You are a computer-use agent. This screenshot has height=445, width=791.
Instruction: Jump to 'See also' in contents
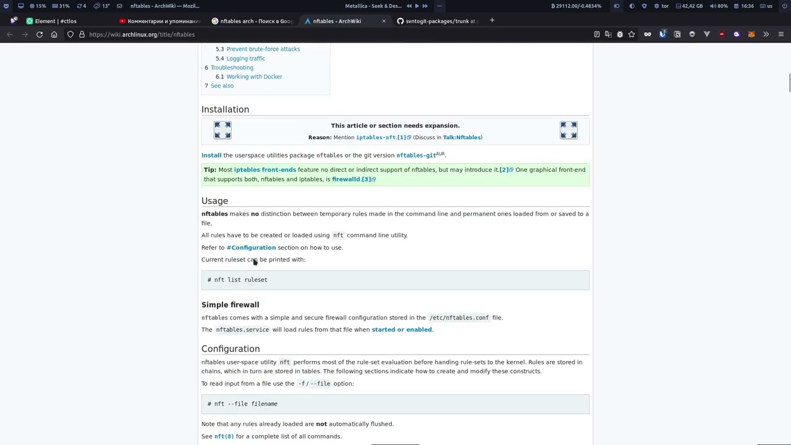point(222,86)
